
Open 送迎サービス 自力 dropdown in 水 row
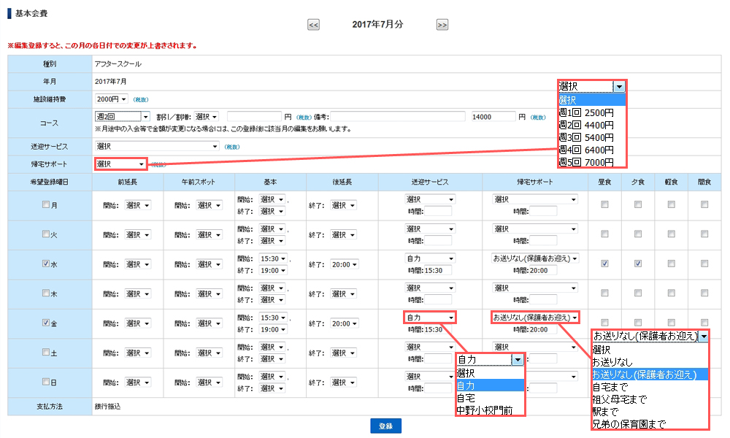(x=430, y=258)
